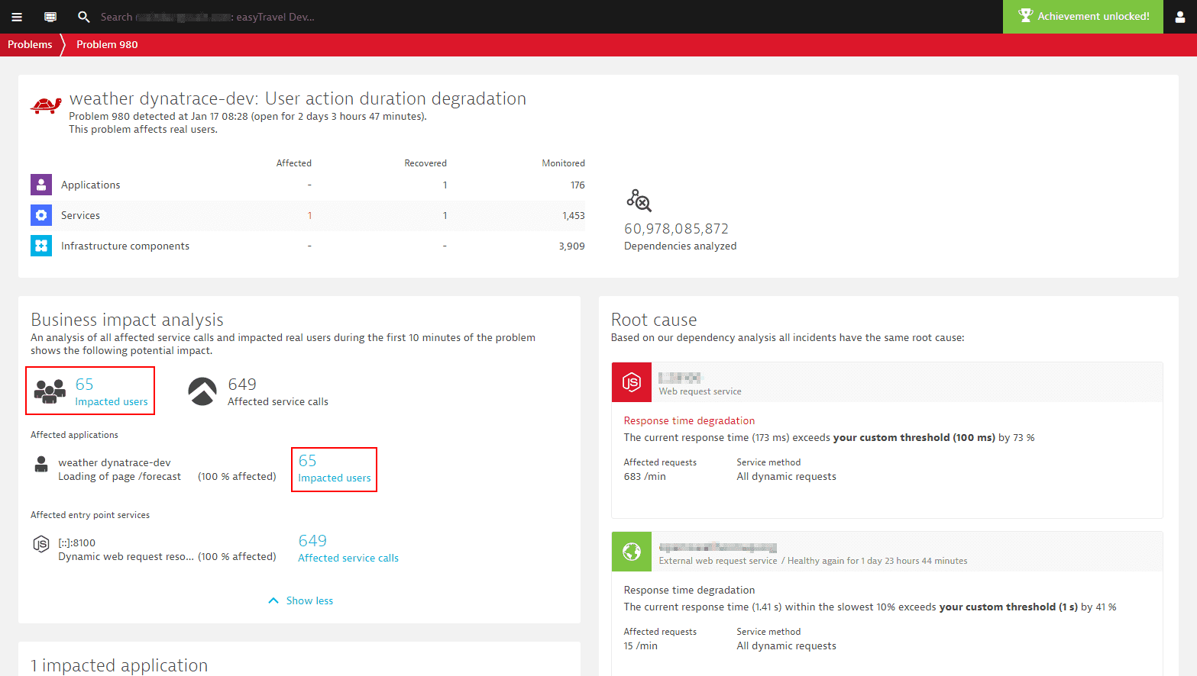Click the [::]:8100 service name
1197x676 pixels.
click(x=77, y=542)
